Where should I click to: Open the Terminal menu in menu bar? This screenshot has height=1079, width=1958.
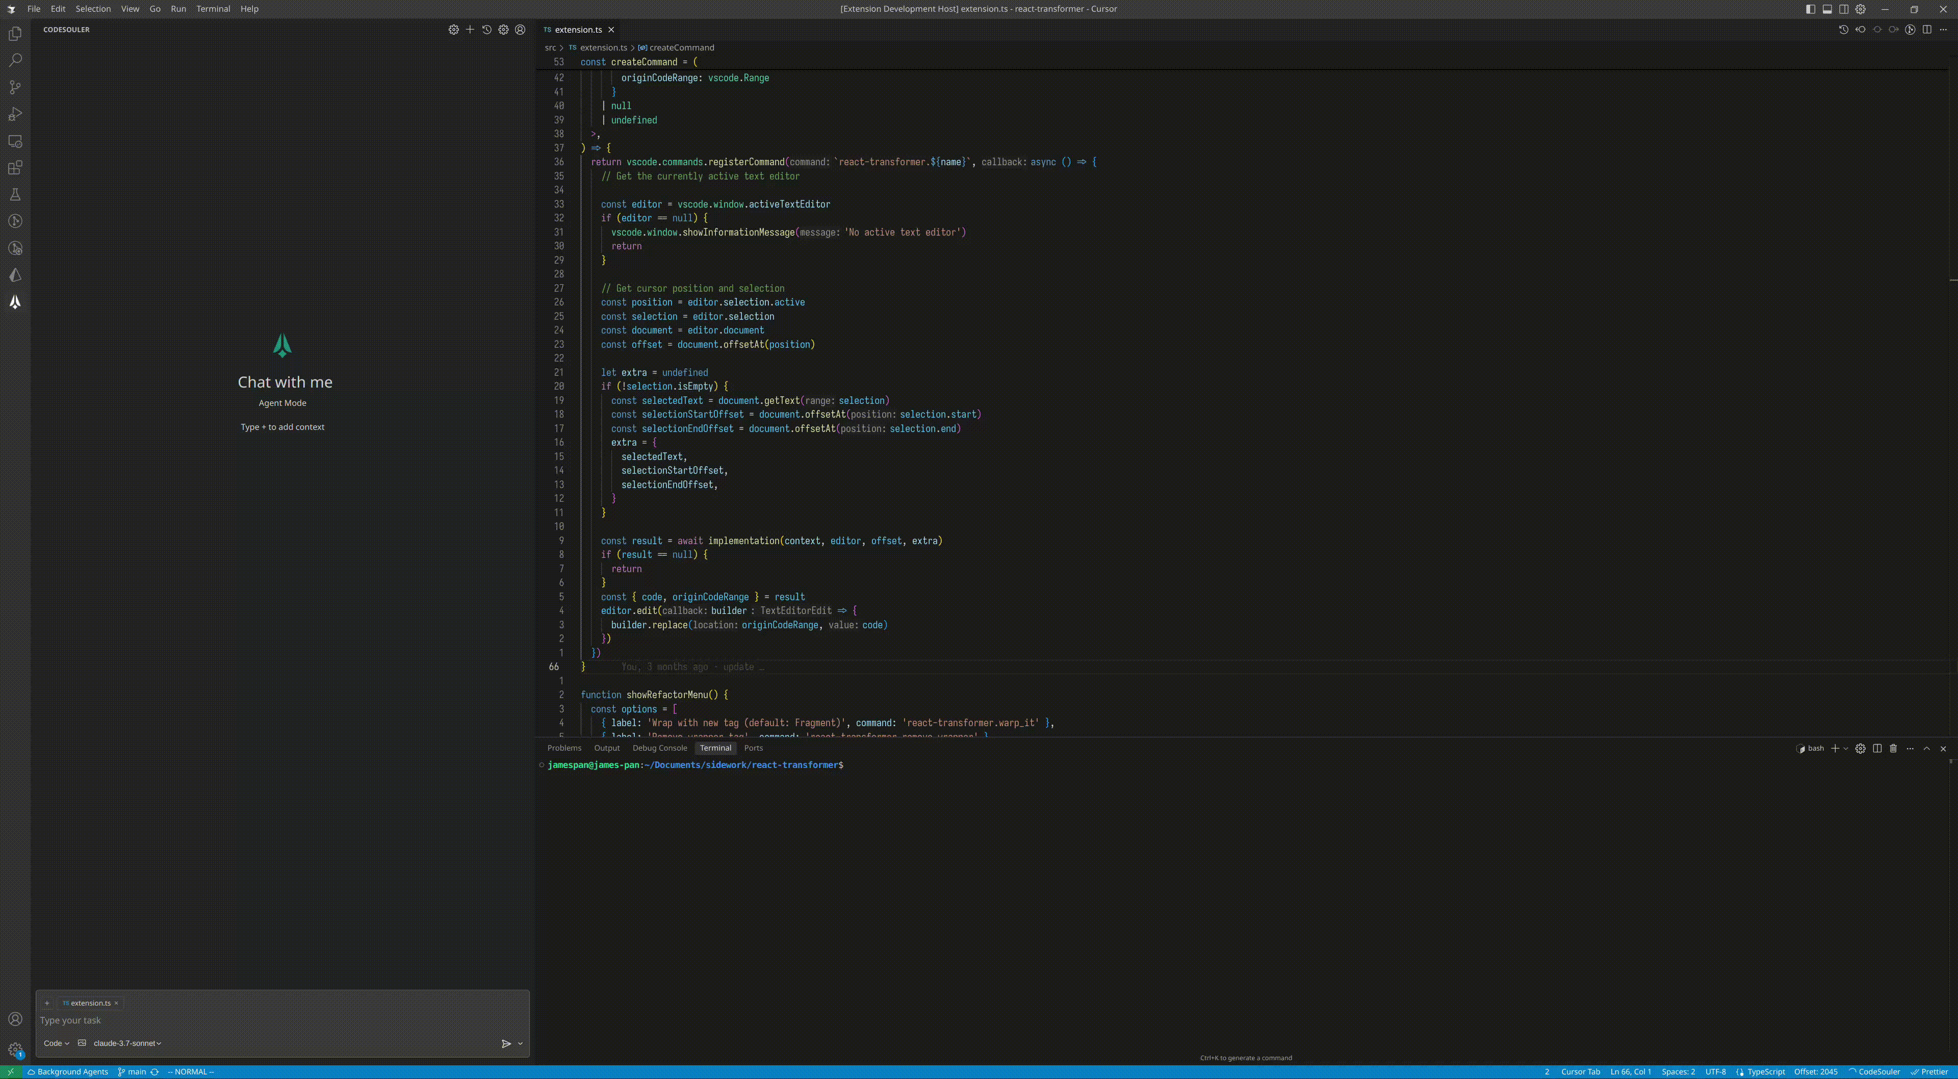pyautogui.click(x=213, y=9)
